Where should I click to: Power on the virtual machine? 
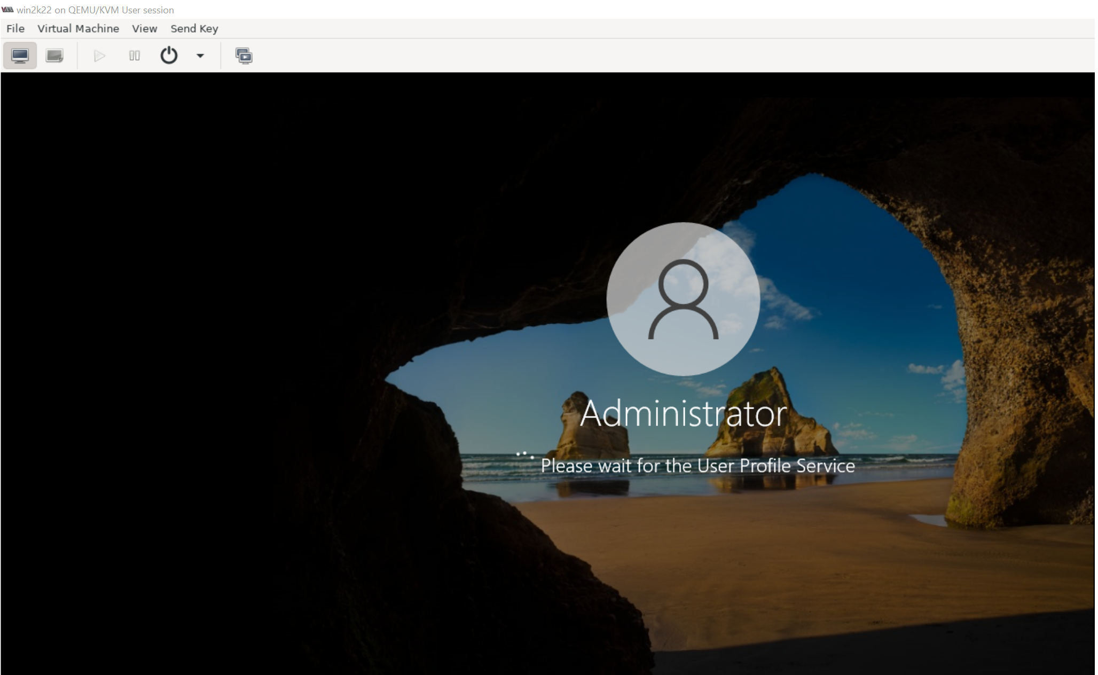pos(99,56)
